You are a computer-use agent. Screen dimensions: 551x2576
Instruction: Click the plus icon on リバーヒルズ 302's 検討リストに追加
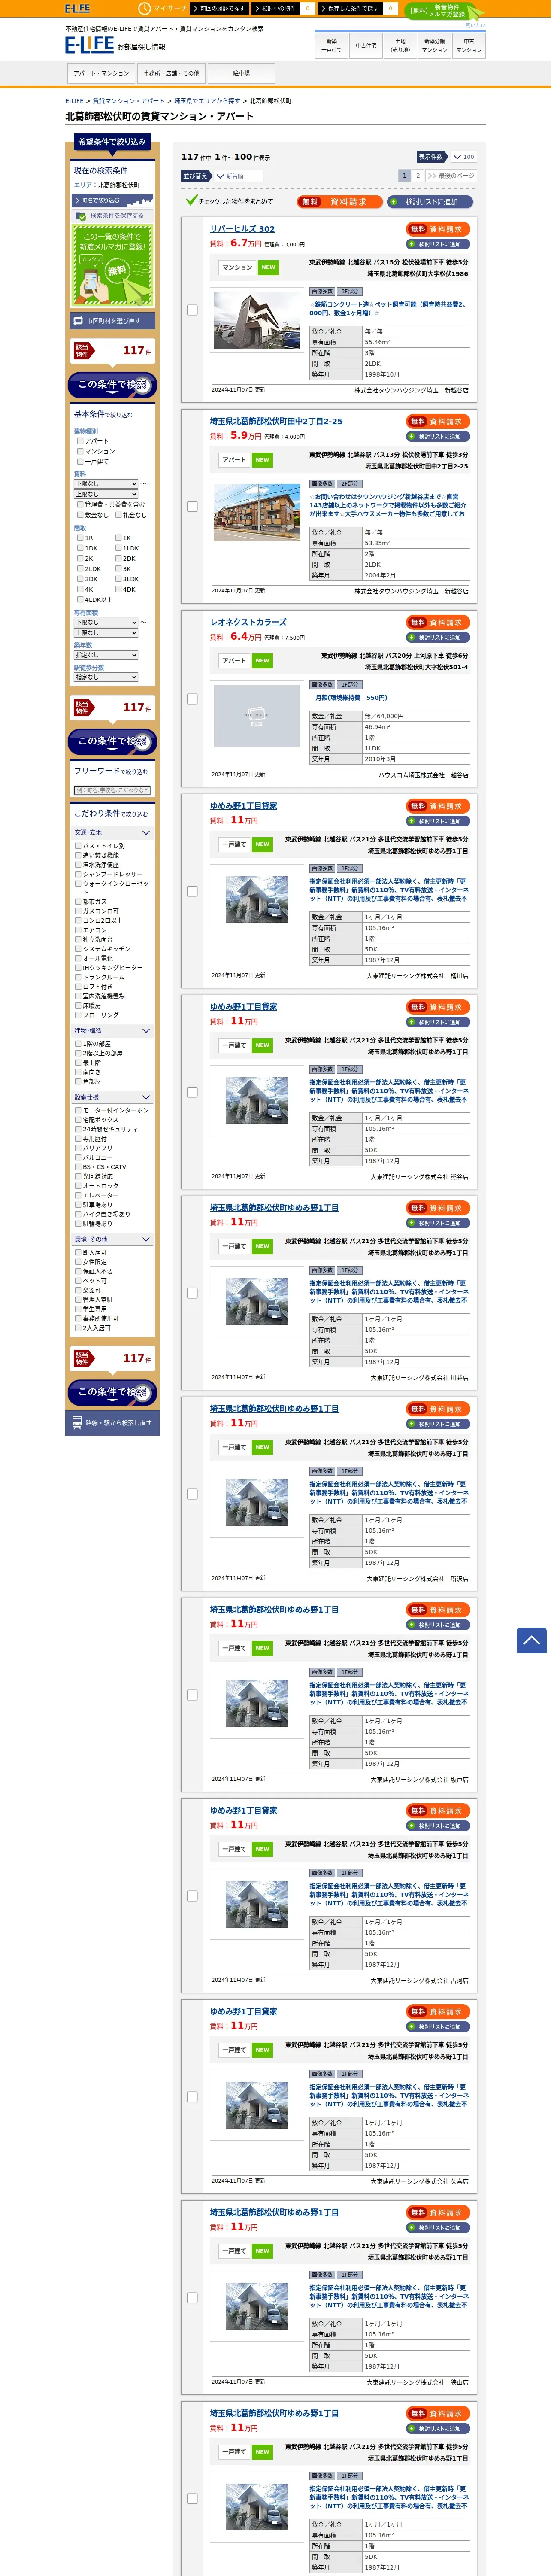(411, 244)
